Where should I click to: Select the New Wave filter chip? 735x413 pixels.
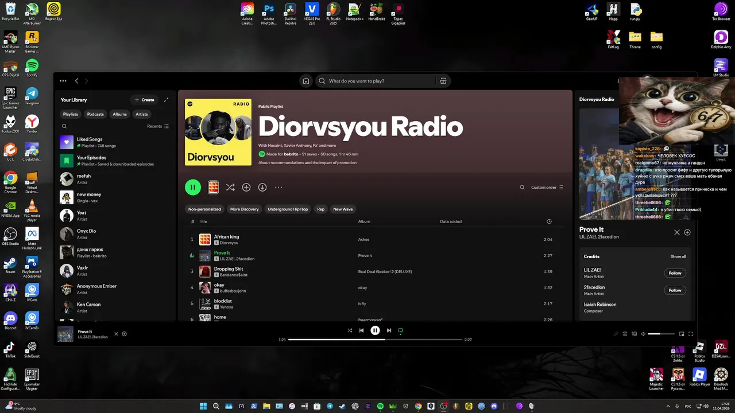tap(343, 209)
